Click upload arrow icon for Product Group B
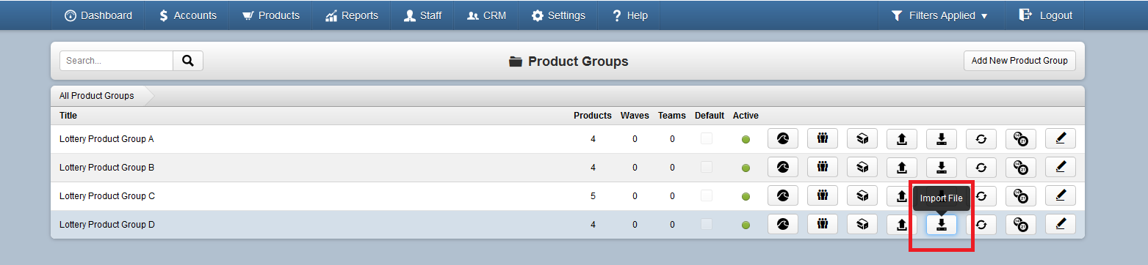The height and width of the screenshot is (265, 1148). click(902, 167)
